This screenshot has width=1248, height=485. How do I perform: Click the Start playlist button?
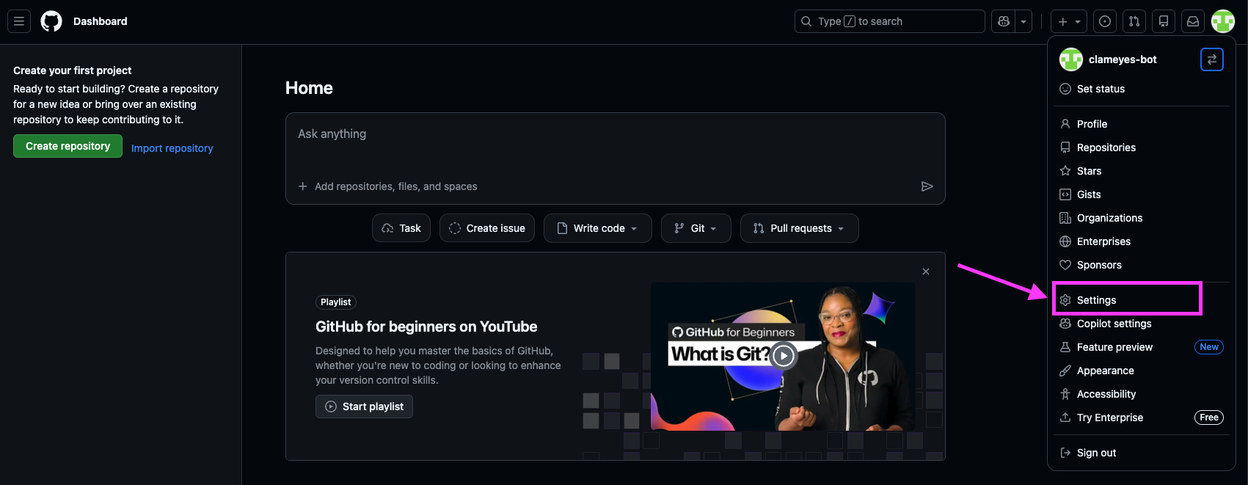[364, 406]
